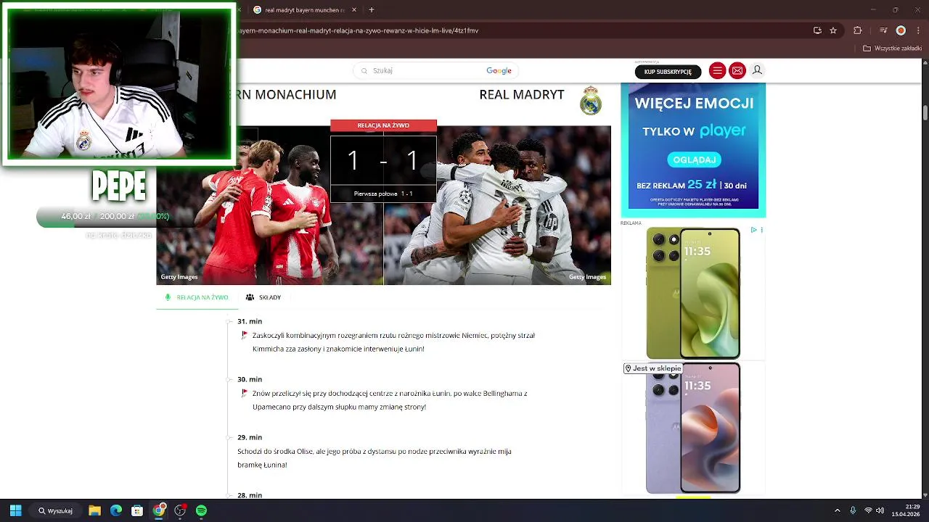
Task: Bookmark this page with the star icon
Action: click(833, 30)
